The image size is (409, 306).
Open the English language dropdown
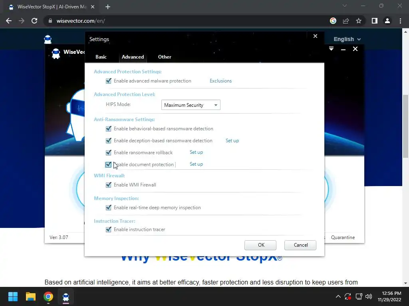tap(347, 39)
